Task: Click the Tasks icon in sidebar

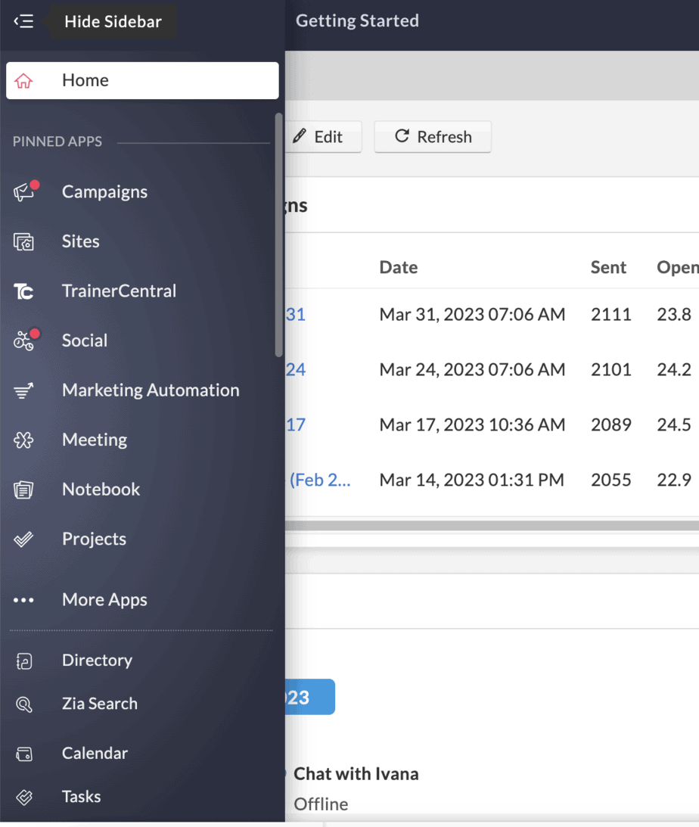Action: (x=23, y=797)
